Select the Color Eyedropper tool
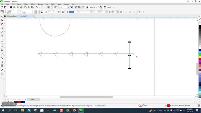Viewport: 201px width, 113px height. coord(2,70)
